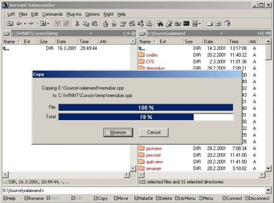
Task: Click the F6 Move button
Action: pos(121,198)
